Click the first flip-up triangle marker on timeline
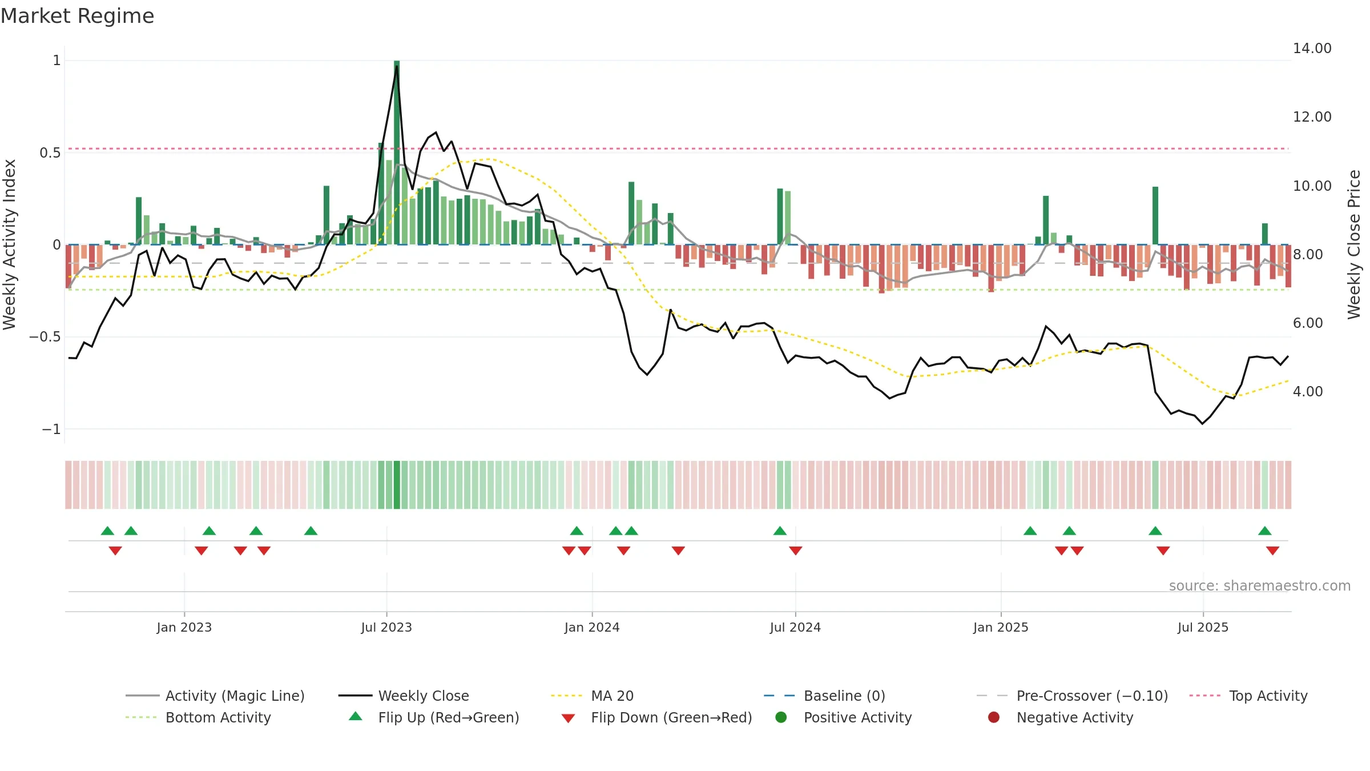The image size is (1370, 771). pos(107,531)
